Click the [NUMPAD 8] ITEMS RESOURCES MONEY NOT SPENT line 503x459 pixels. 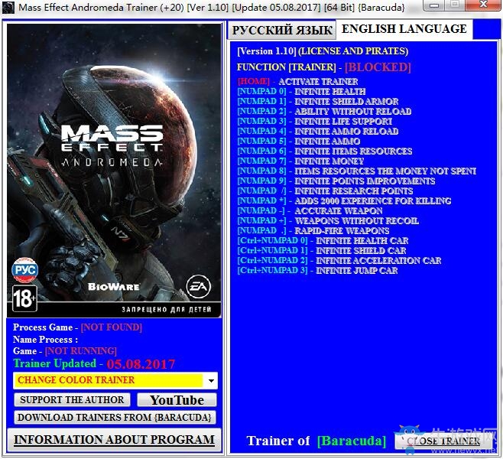point(357,171)
